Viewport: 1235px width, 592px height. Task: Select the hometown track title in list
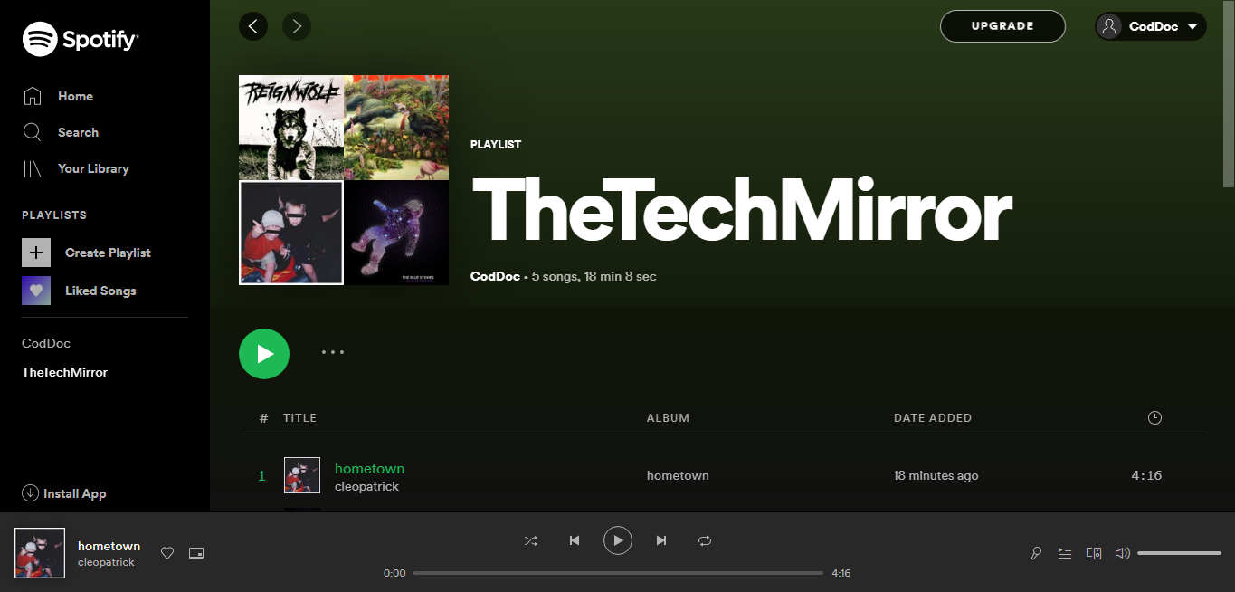tap(369, 468)
